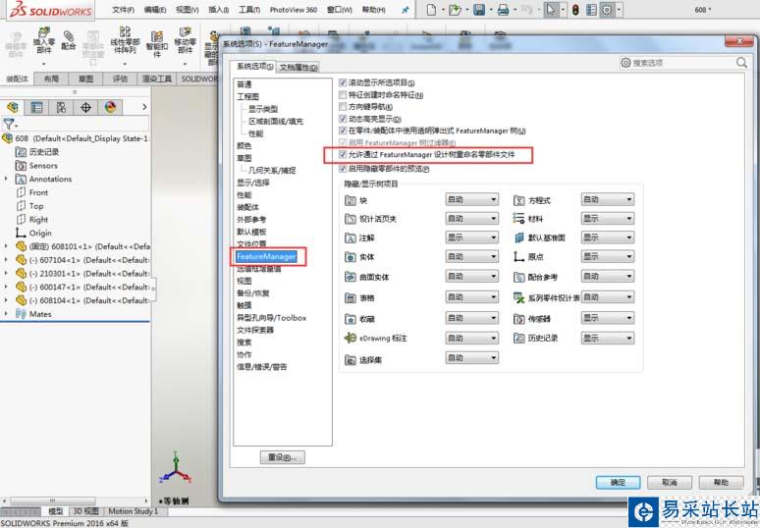This screenshot has height=528, width=760.
Task: Open the 块 visibility dropdown
Action: [x=471, y=199]
